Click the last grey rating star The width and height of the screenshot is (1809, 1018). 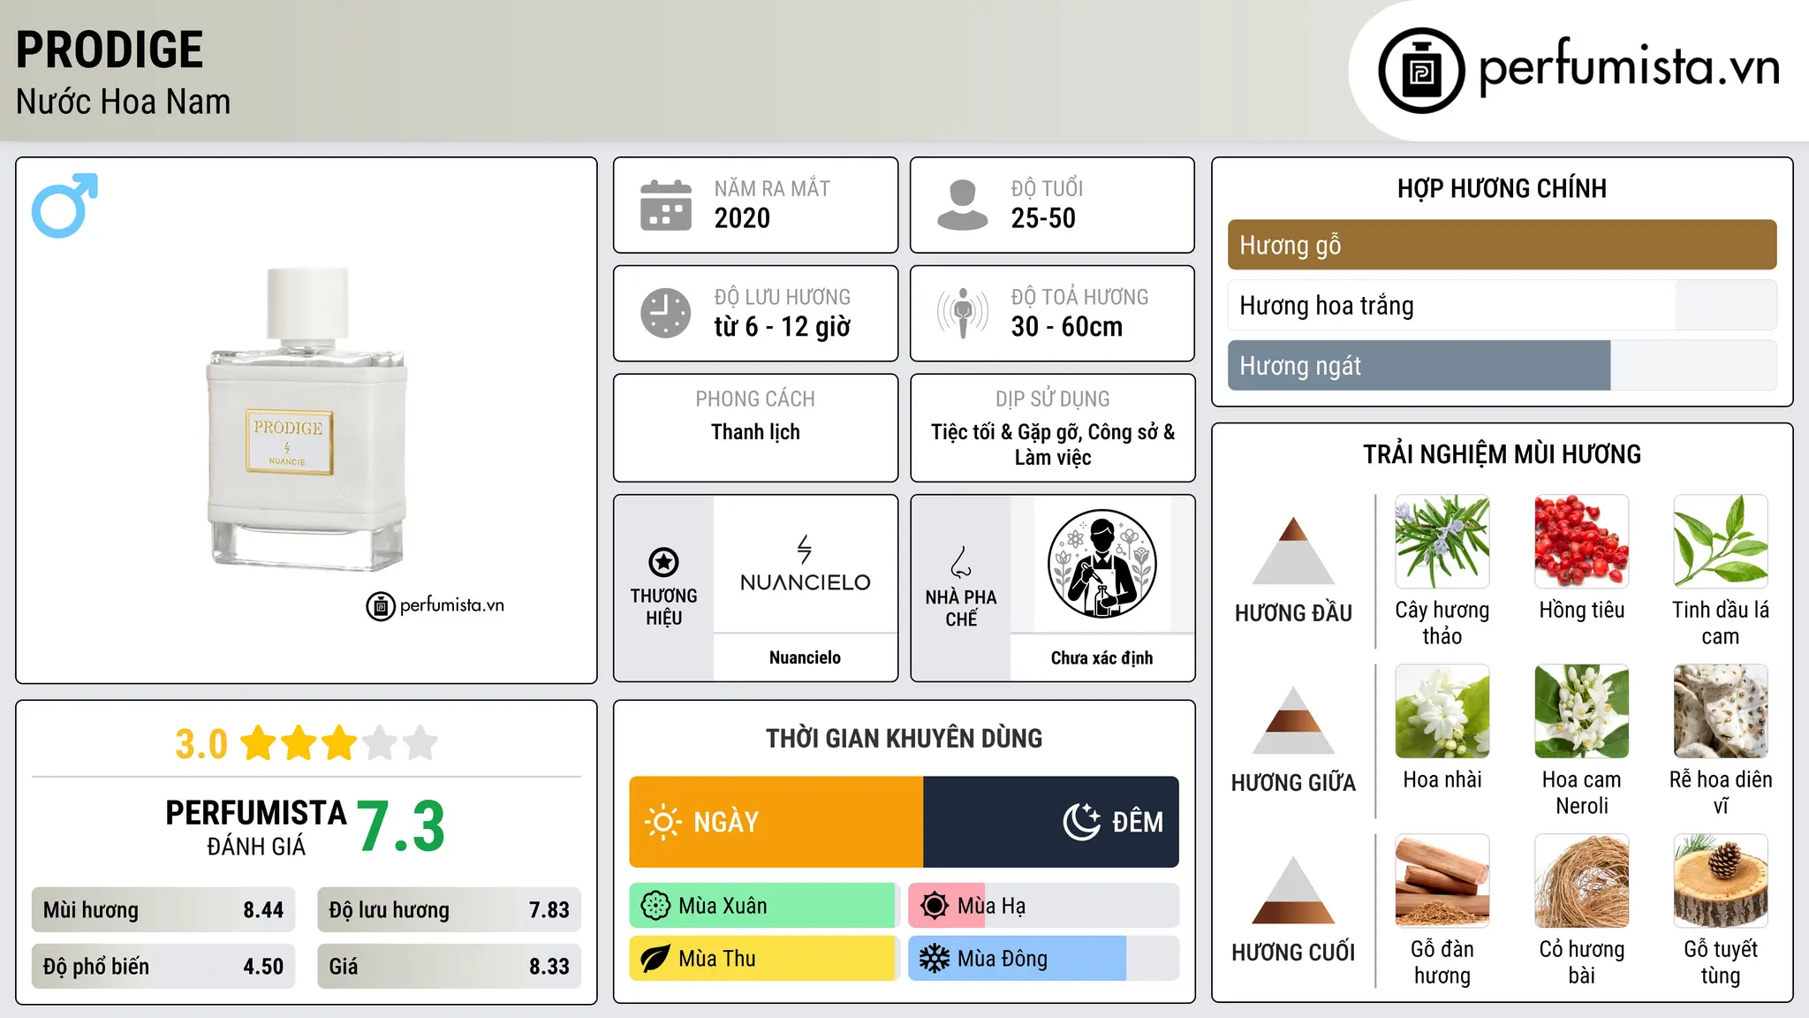[x=420, y=743]
